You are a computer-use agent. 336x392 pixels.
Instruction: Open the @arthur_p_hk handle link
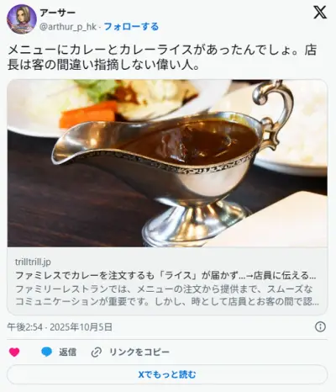[68, 27]
